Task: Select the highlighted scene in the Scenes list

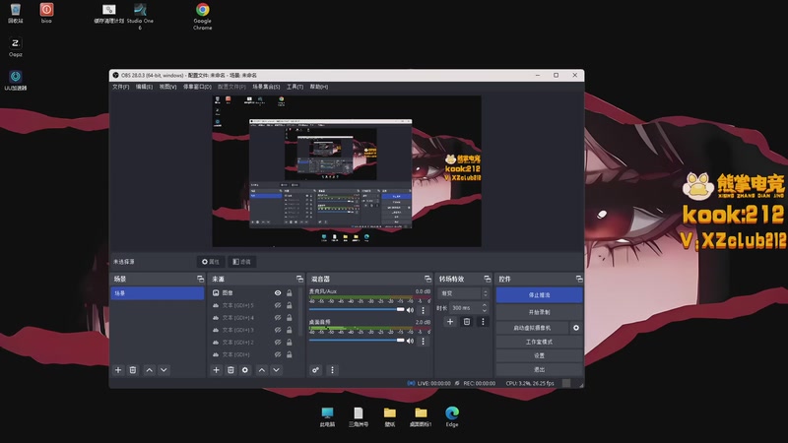Action: pos(158,293)
